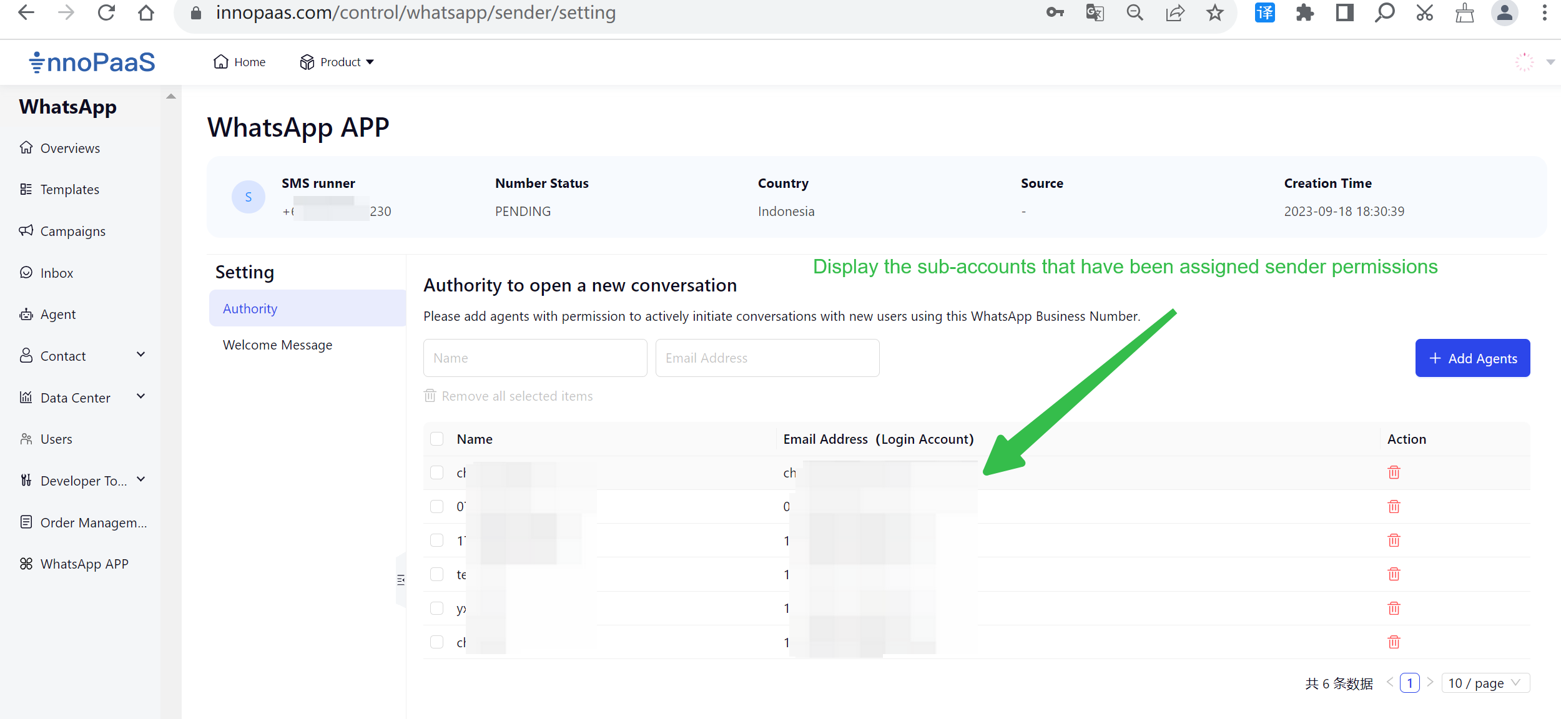Open Inbox in the sidebar

pyautogui.click(x=47, y=273)
